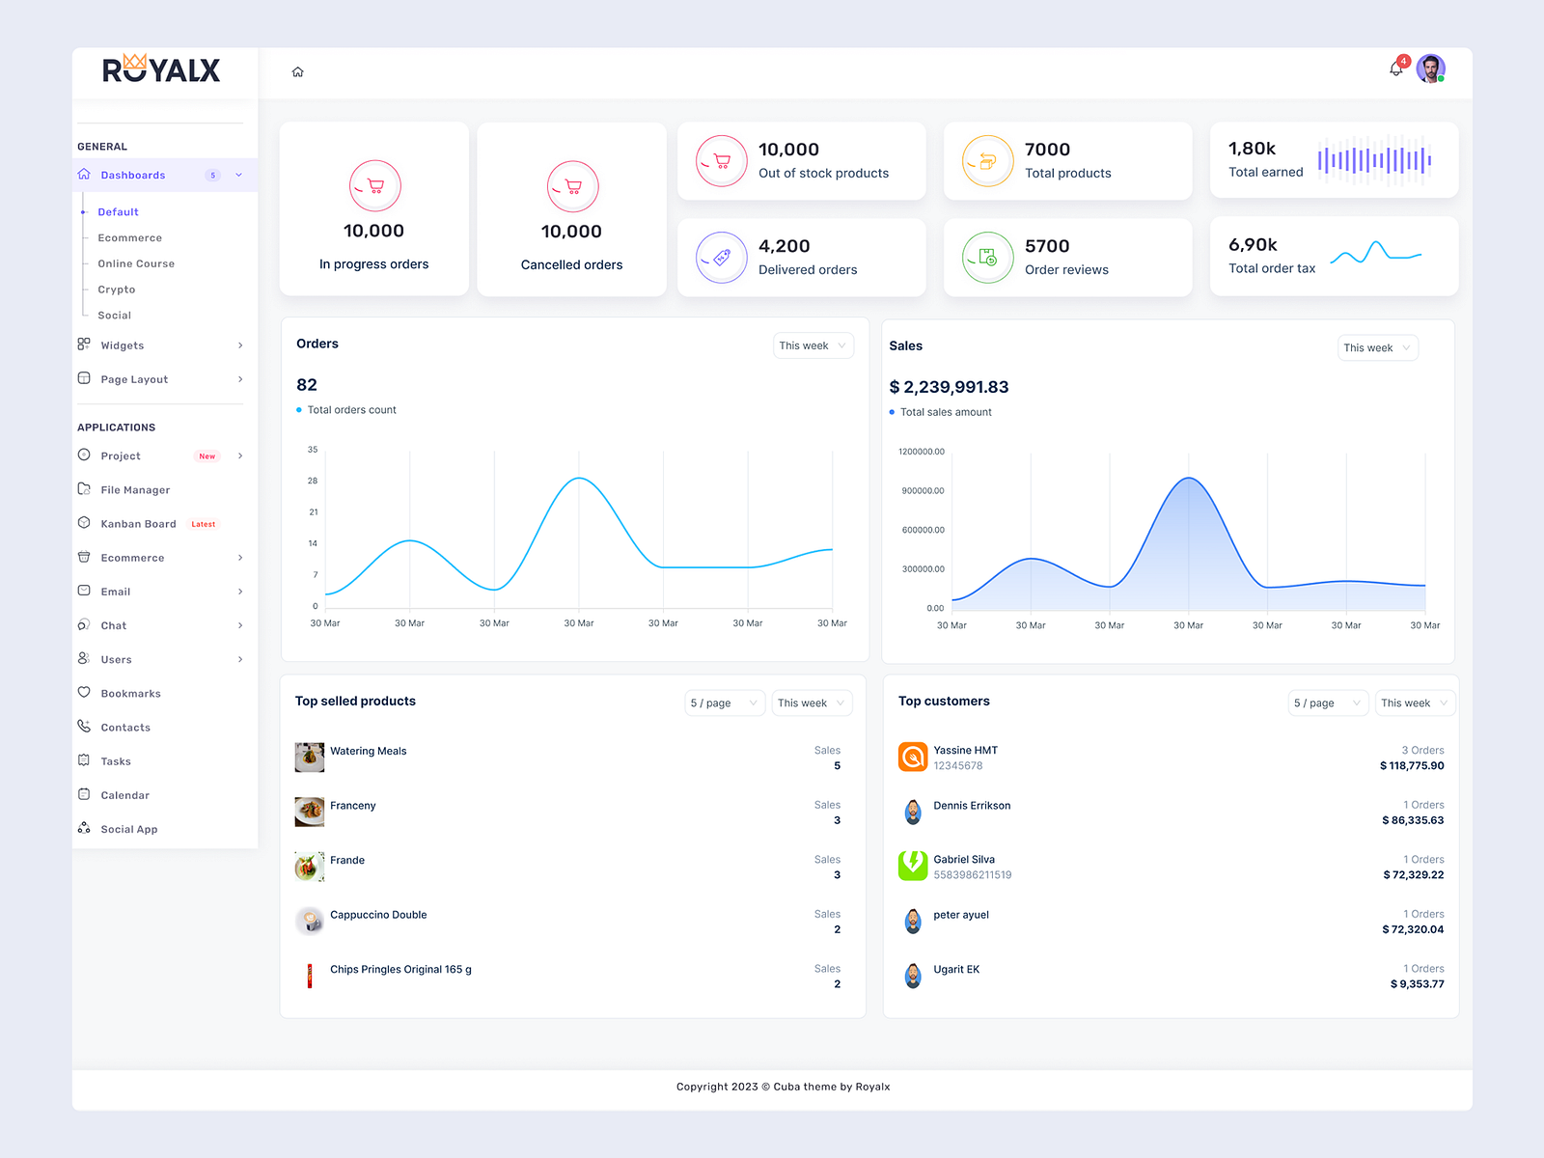Open the 5 / page dropdown under Top customers
This screenshot has height=1158, width=1544.
1328,703
